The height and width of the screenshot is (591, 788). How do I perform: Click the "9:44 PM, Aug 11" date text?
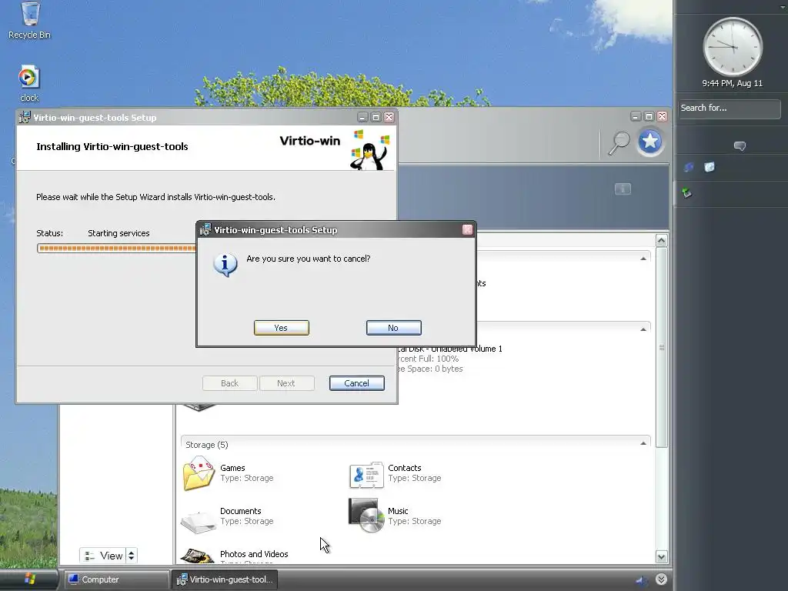click(733, 83)
